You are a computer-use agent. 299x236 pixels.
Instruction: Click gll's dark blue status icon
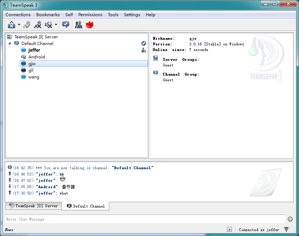point(24,70)
